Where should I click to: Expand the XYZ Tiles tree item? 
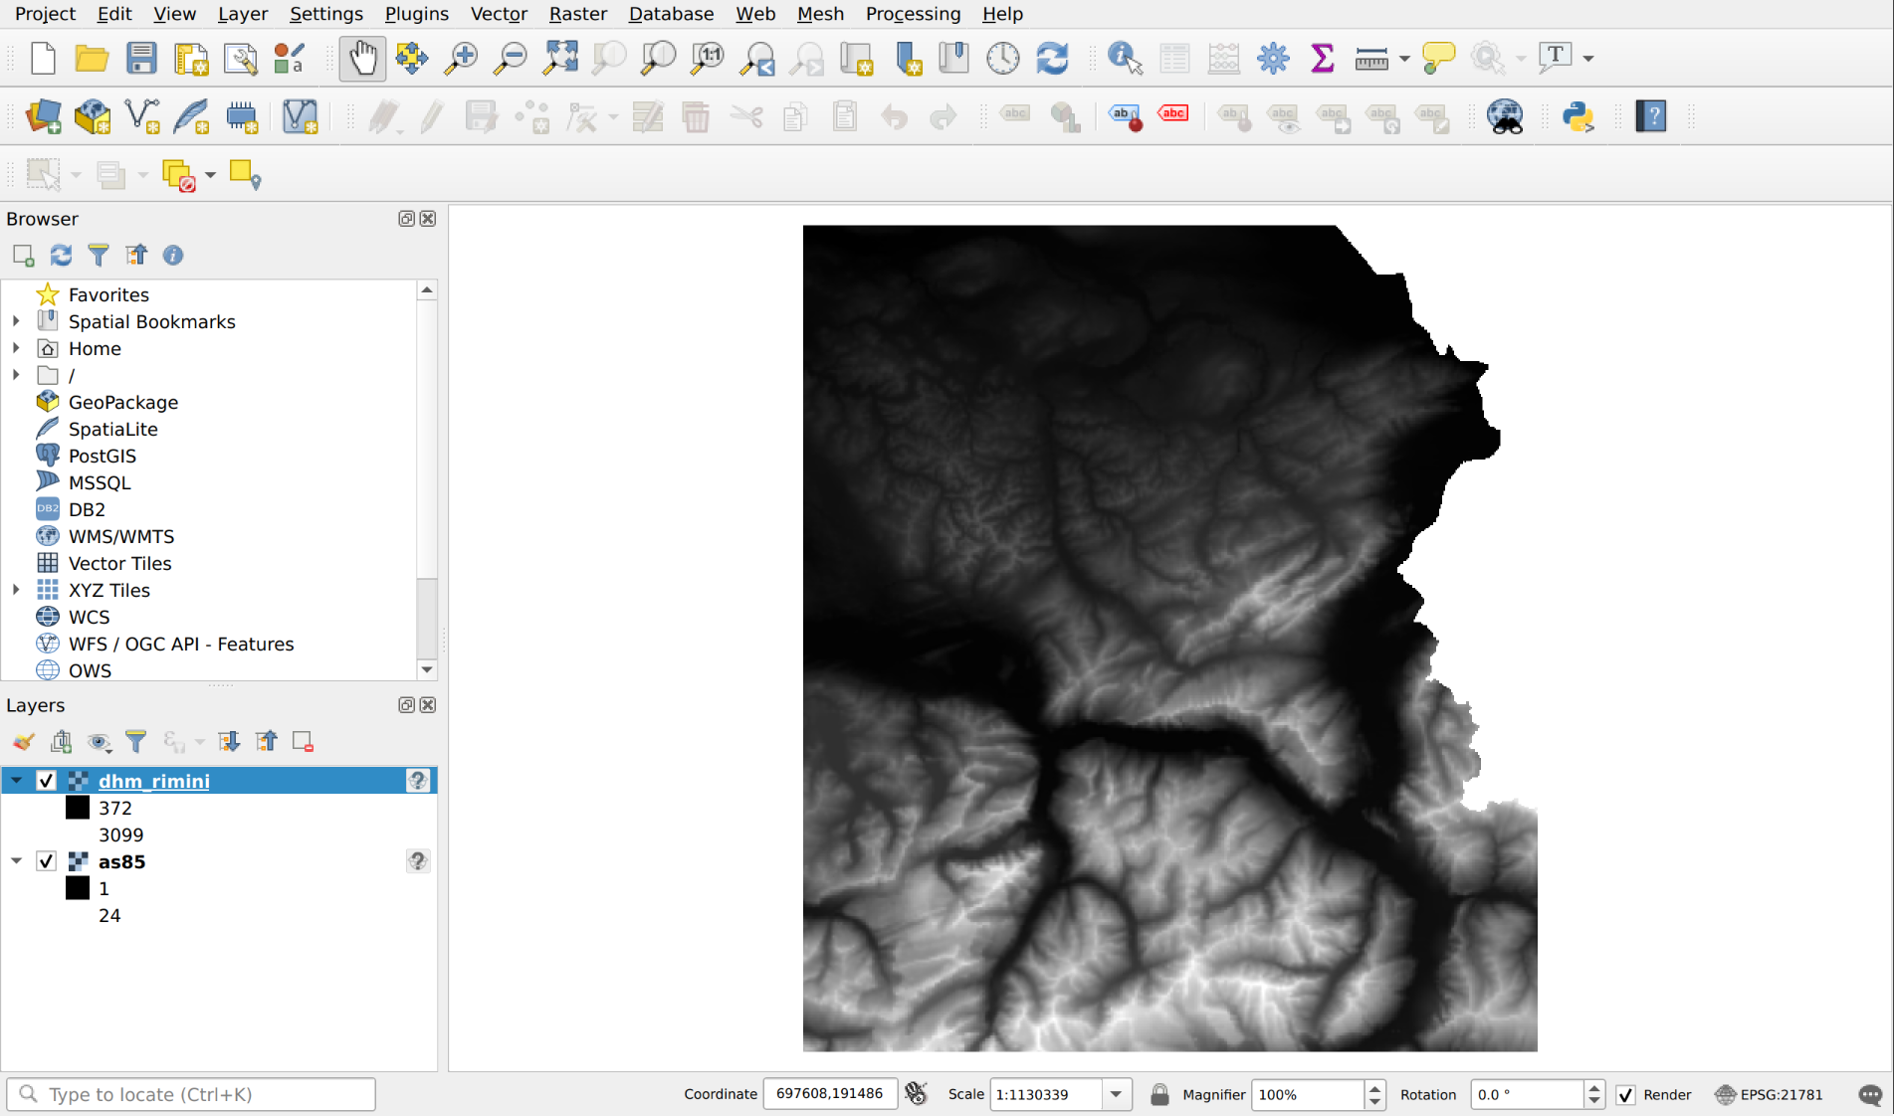tap(16, 590)
